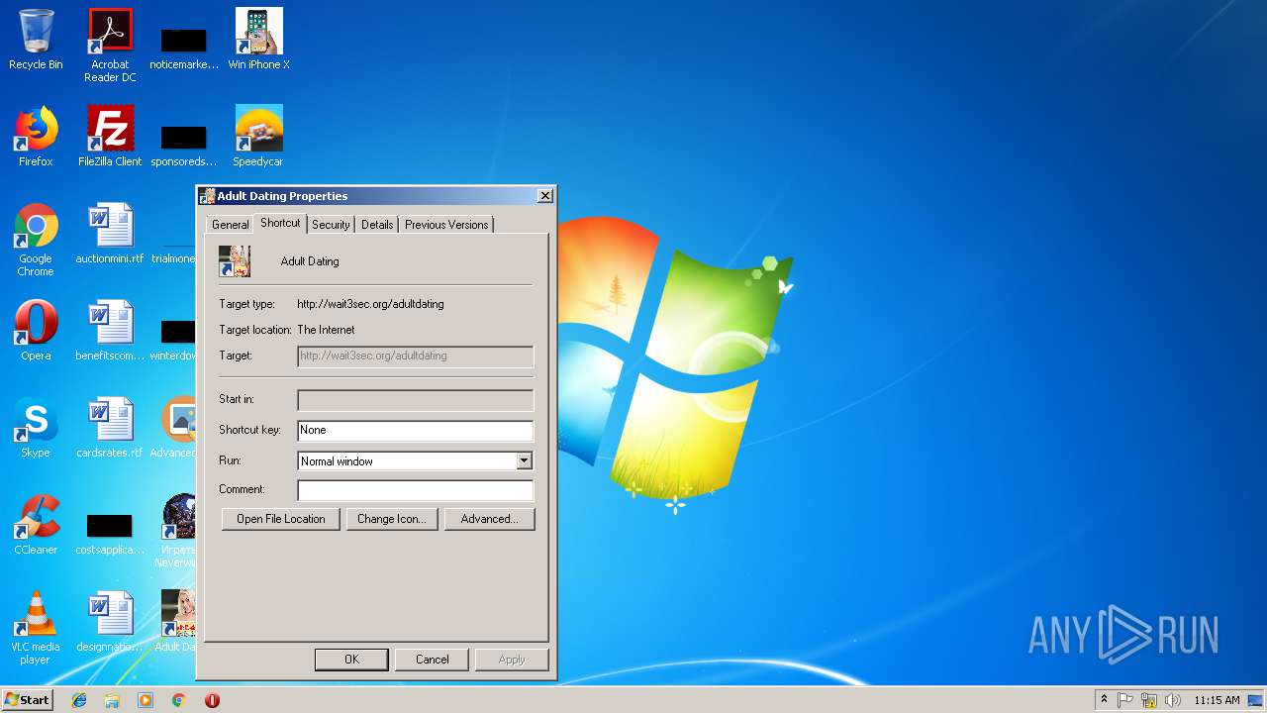Open Windows Explorer from the taskbar
The width and height of the screenshot is (1267, 713).
tap(112, 700)
